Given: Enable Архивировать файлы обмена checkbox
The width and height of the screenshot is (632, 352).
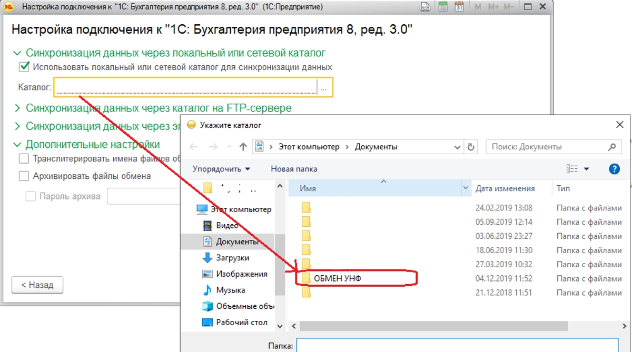Looking at the screenshot, I should click(24, 176).
